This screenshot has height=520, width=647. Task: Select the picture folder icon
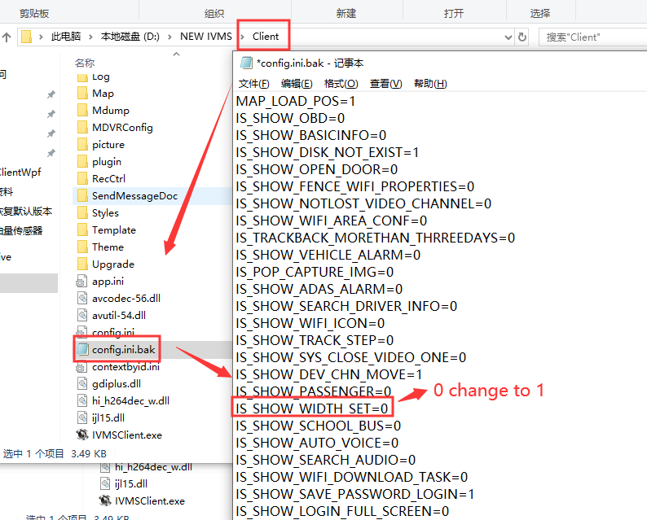click(x=82, y=144)
